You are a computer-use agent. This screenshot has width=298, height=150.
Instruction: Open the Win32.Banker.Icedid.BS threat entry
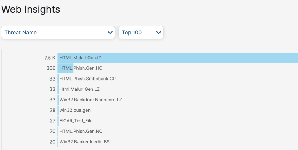[x=84, y=142]
